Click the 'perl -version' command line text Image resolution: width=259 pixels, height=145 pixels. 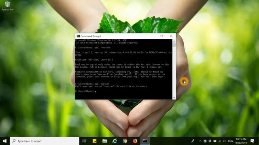point(102,48)
